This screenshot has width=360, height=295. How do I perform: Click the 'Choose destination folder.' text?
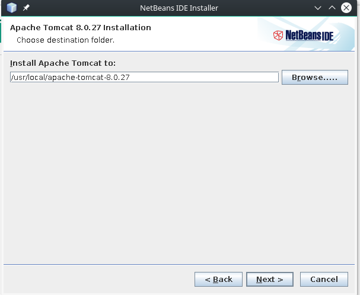pos(65,40)
